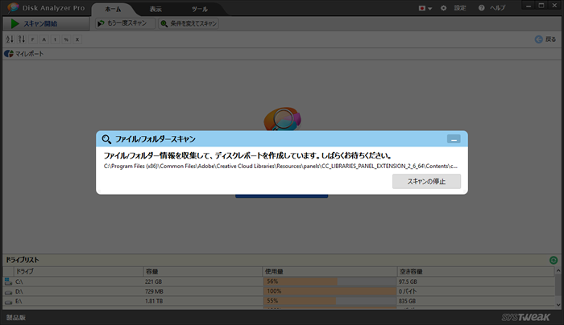Start a scan with スキャン開始

(x=46, y=23)
